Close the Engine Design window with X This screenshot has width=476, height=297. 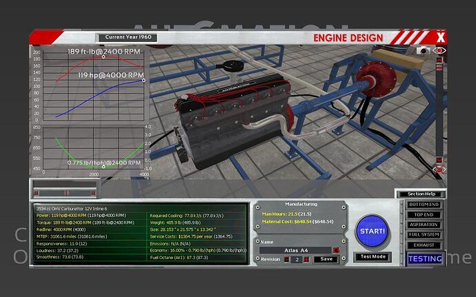(x=441, y=37)
